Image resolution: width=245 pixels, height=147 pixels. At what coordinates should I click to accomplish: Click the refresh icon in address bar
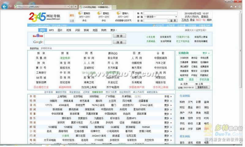[72, 6]
